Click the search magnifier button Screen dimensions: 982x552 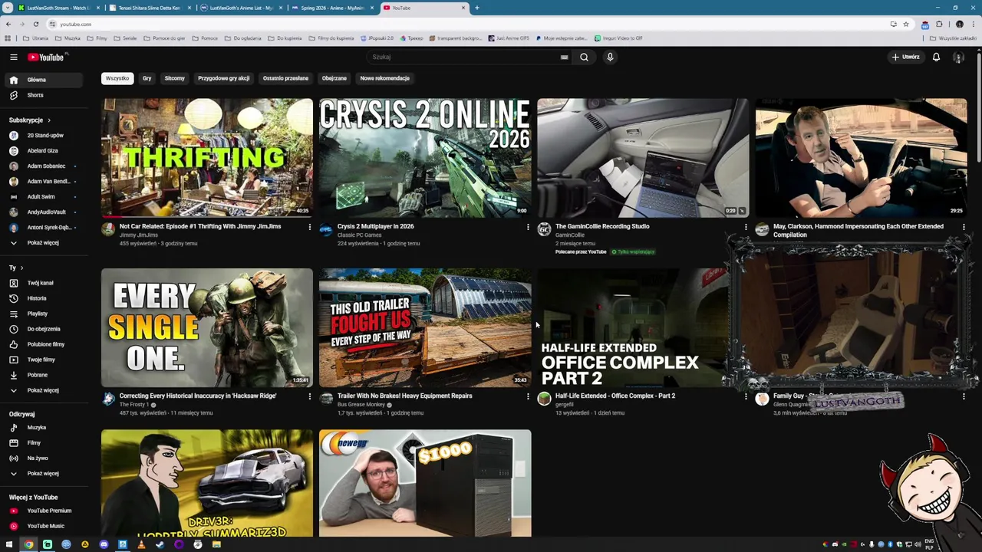pyautogui.click(x=584, y=57)
